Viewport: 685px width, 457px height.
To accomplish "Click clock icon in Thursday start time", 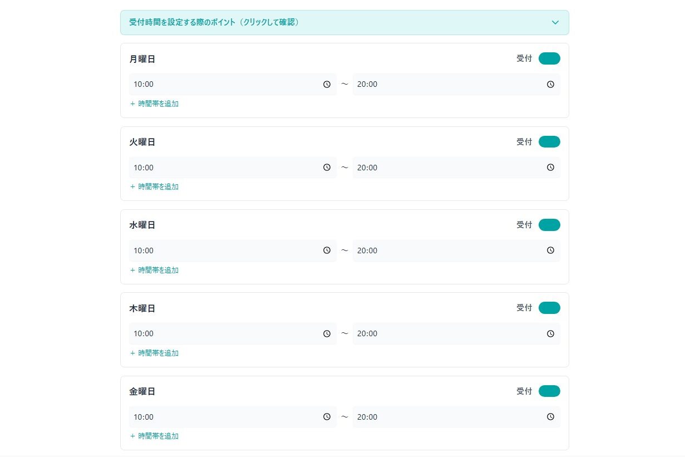I will (327, 334).
